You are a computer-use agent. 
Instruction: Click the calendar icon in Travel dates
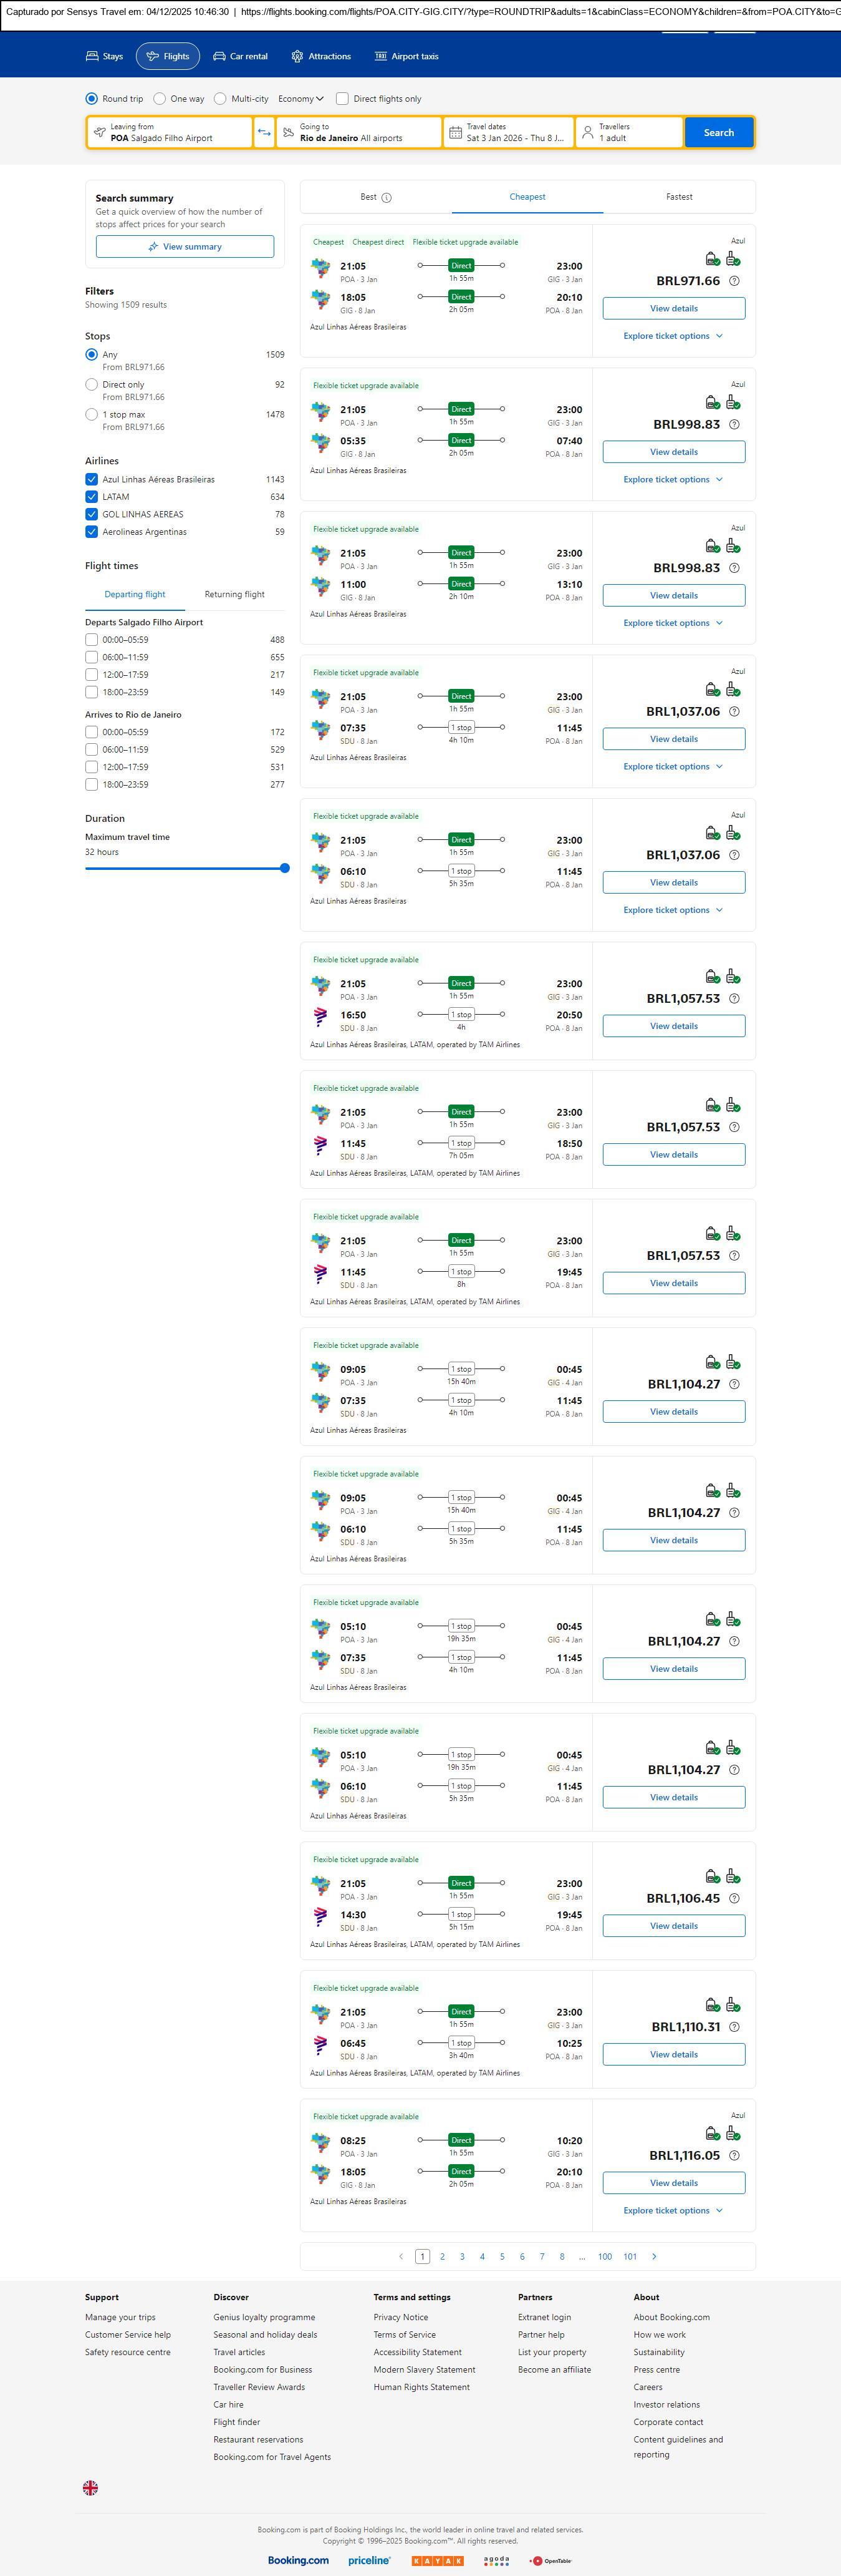[456, 133]
